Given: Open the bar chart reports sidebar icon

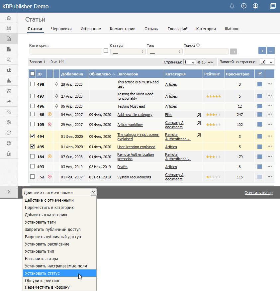Looking at the screenshot, I should point(9,80).
